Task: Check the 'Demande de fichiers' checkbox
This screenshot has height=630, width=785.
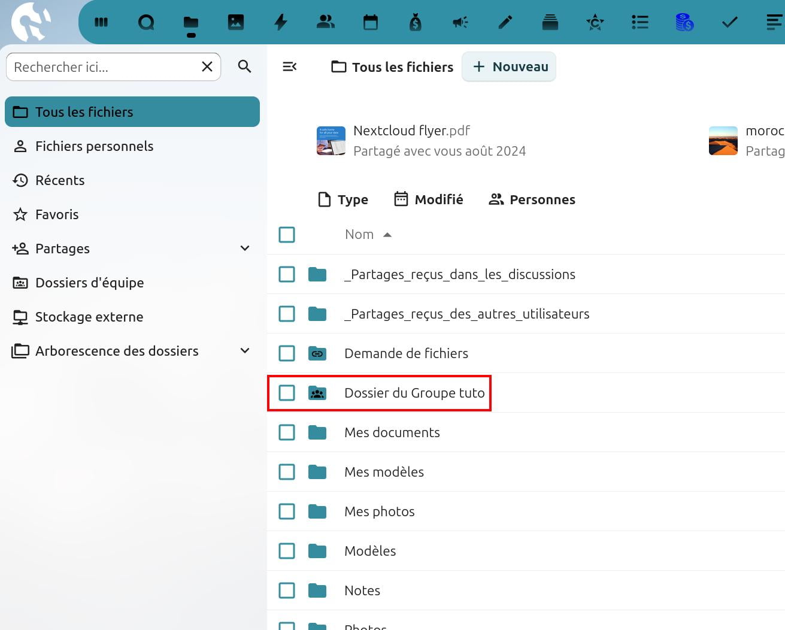Action: [x=287, y=353]
